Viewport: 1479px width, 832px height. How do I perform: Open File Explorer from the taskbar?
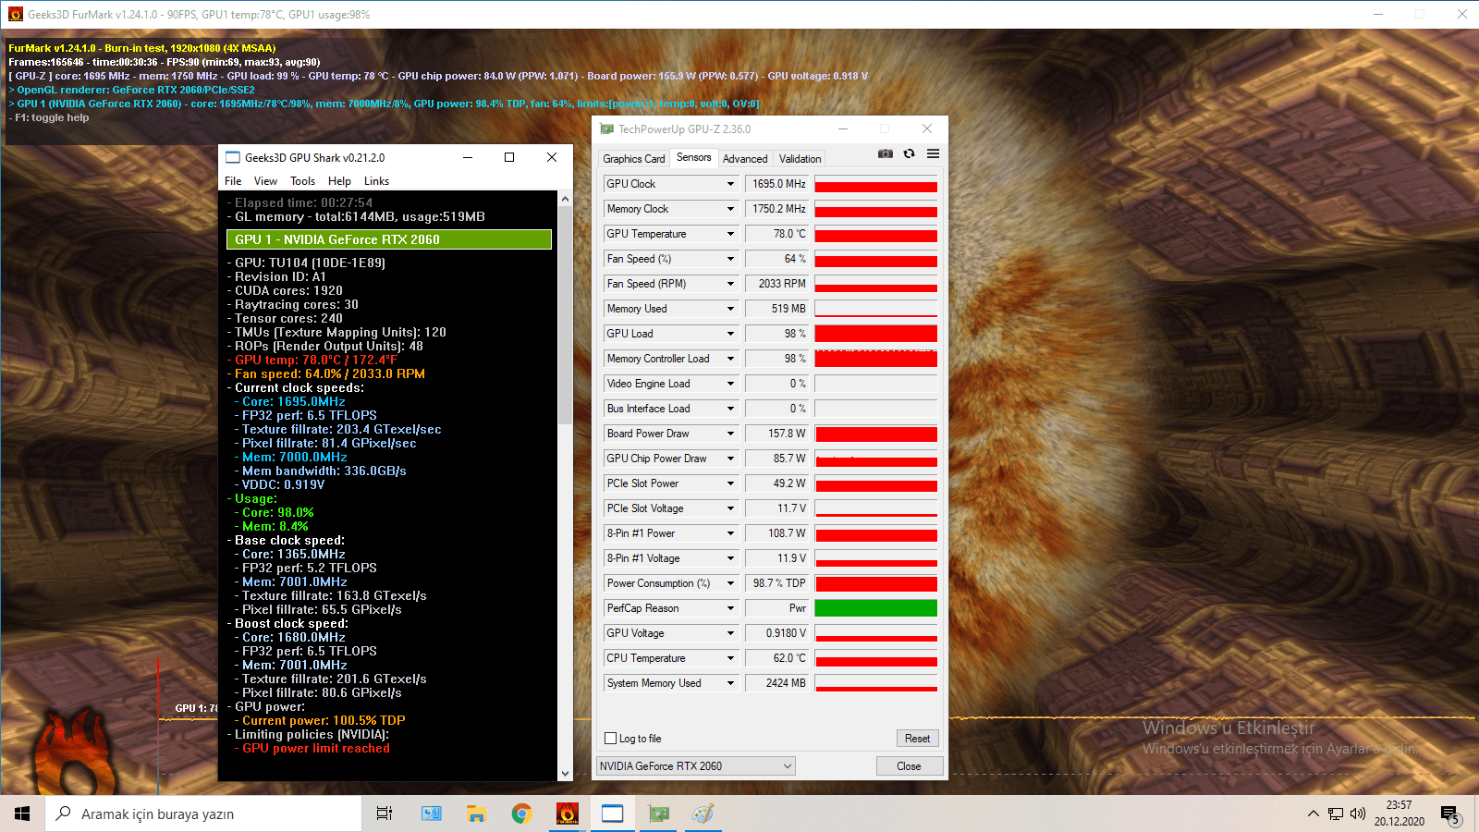click(x=476, y=814)
